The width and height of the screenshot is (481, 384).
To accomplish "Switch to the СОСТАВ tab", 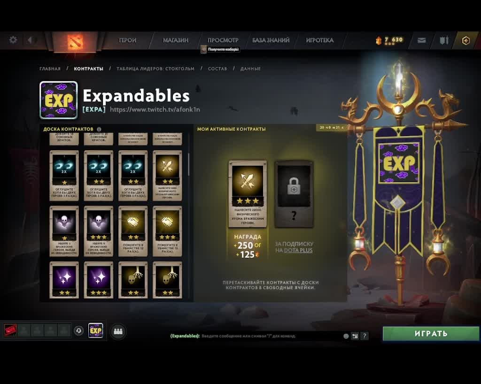I will coord(217,69).
